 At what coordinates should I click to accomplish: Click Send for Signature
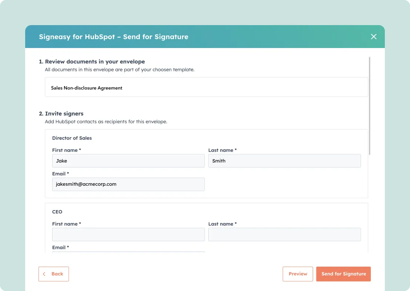343,274
